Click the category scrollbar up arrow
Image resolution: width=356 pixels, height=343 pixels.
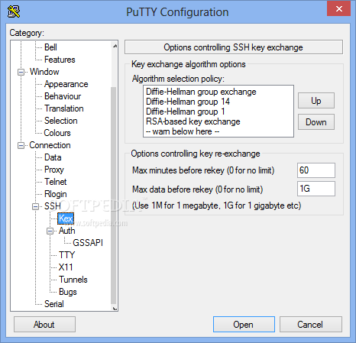pos(115,46)
